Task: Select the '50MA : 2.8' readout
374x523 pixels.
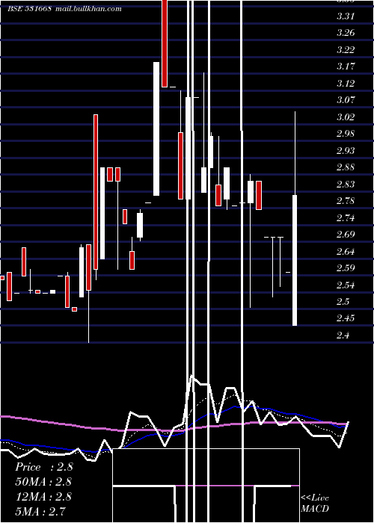Action: tap(43, 482)
